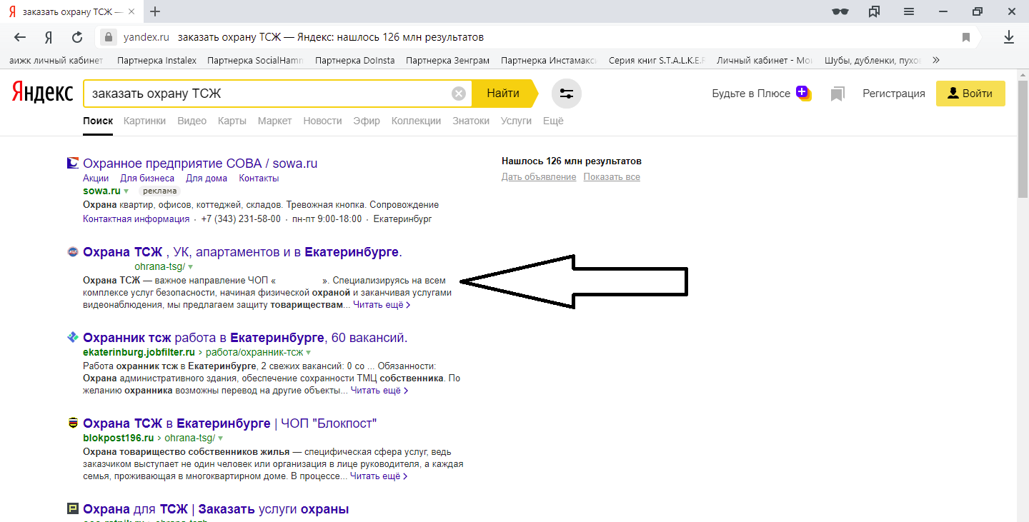Expand the Ещё menu of services

[x=553, y=121]
